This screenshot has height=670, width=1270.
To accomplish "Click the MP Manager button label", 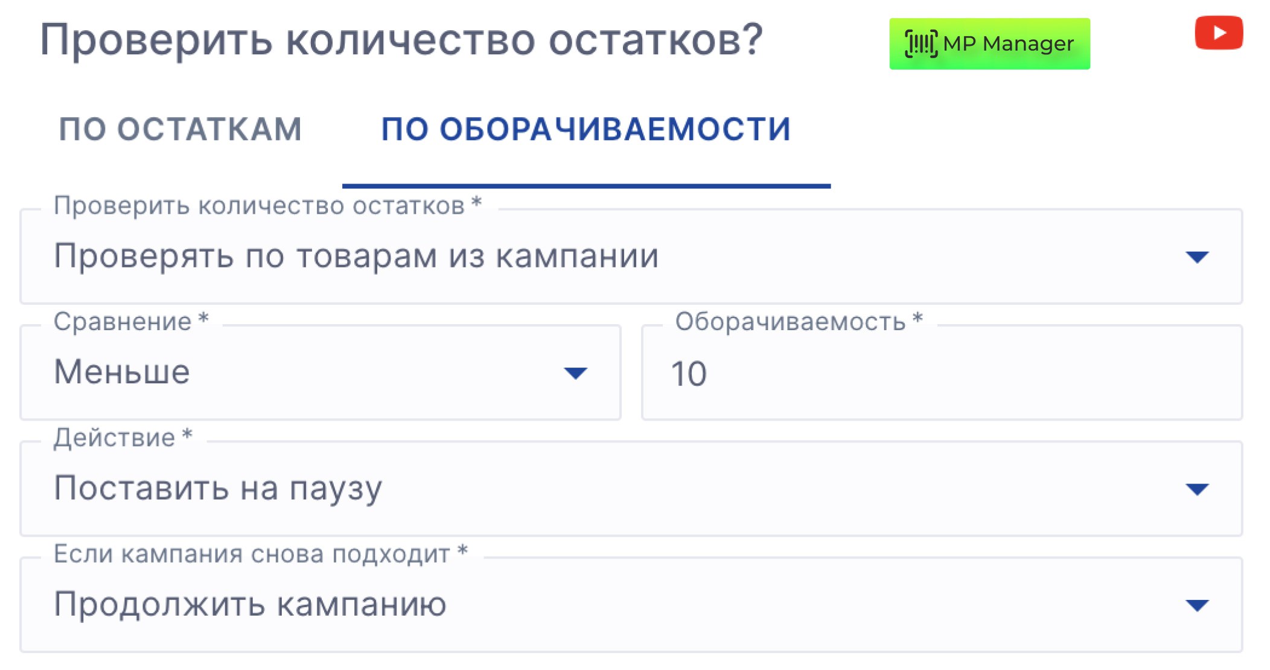I will point(1008,43).
